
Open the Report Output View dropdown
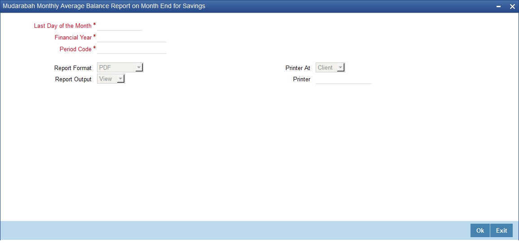coord(111,79)
